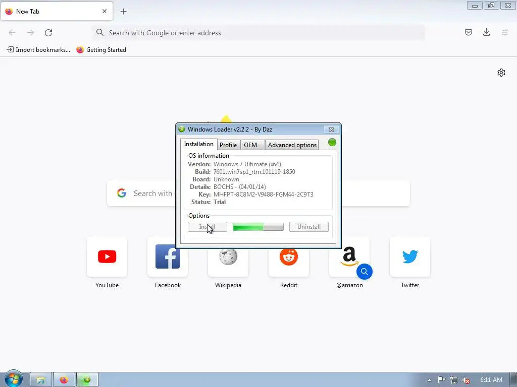The width and height of the screenshot is (517, 387).
Task: Open the YouTube shortcut tile
Action: coord(107,256)
